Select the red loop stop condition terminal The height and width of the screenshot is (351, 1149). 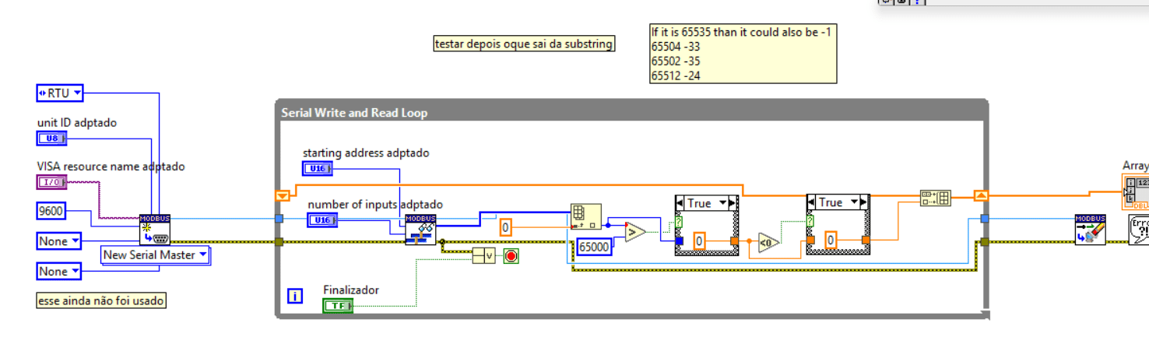tap(511, 255)
